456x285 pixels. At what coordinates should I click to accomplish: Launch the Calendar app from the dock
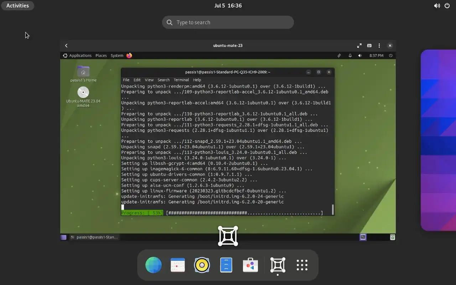coord(178,265)
